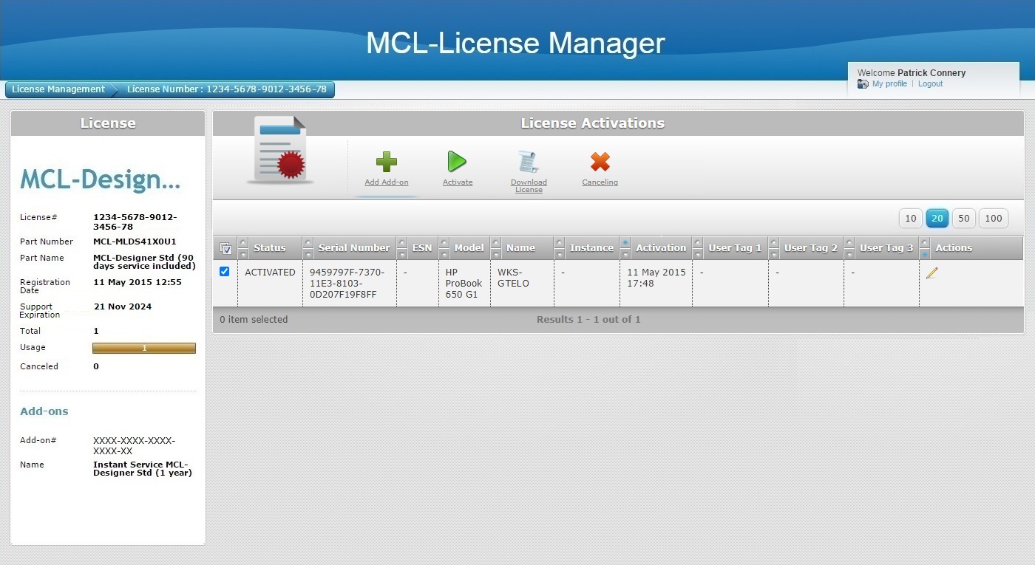Click the select-all icon in table header
1035x565 pixels.
[x=225, y=248]
